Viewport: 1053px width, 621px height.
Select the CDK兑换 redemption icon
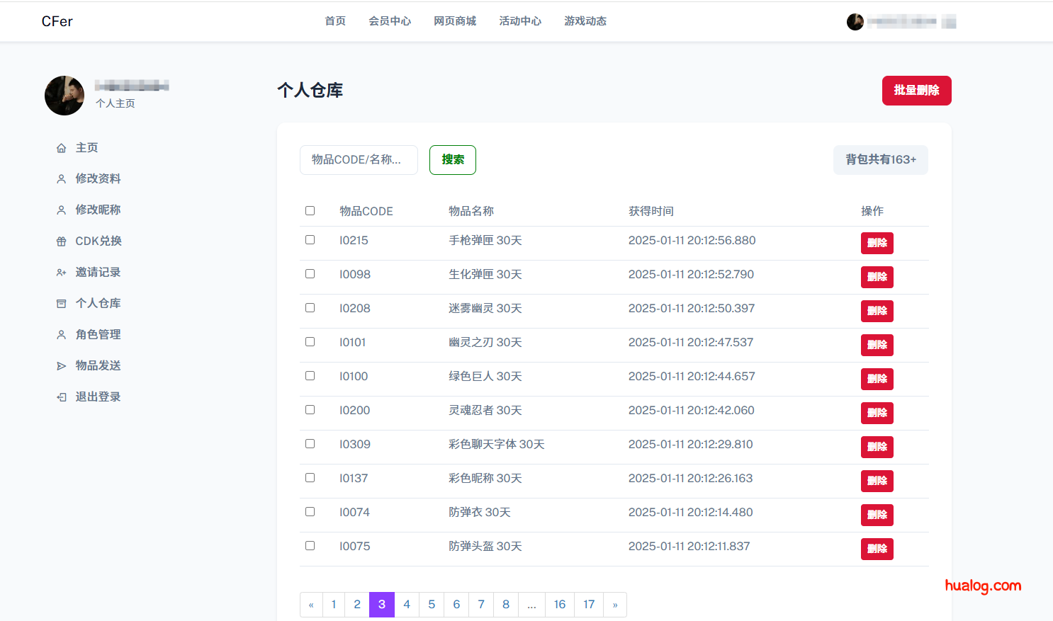tap(62, 241)
